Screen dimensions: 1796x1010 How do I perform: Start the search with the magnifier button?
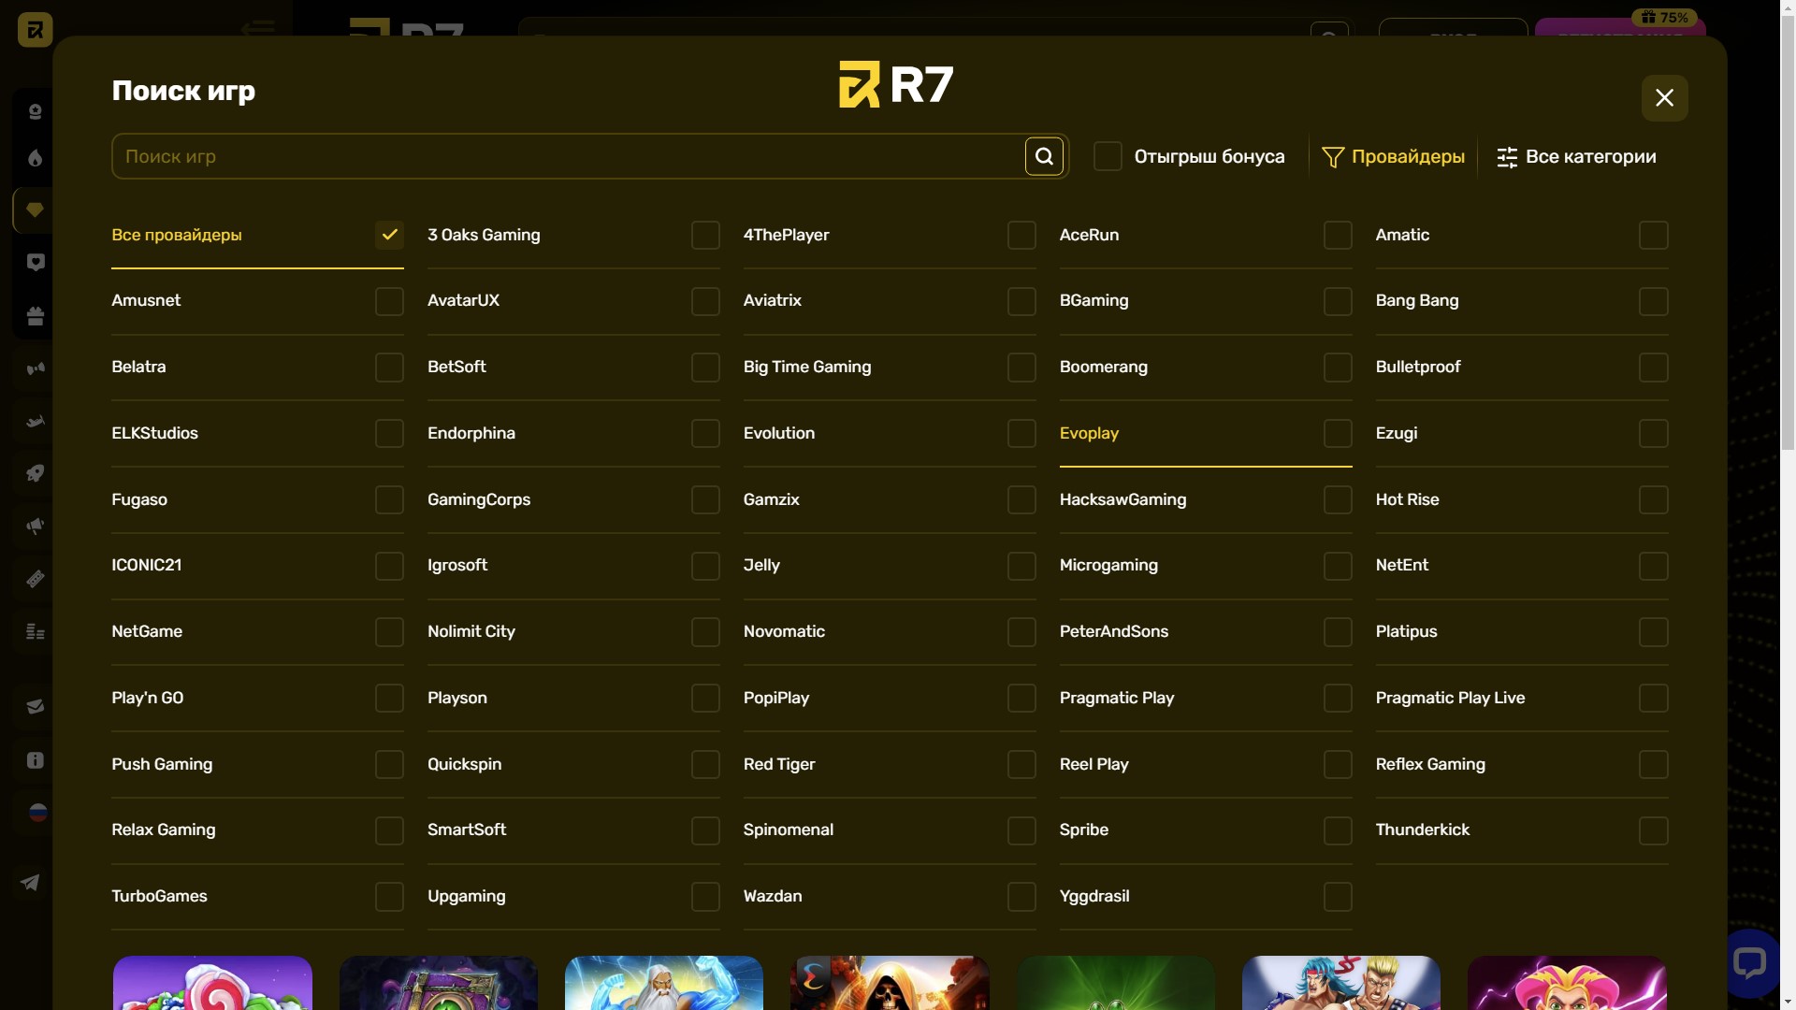1044,156
